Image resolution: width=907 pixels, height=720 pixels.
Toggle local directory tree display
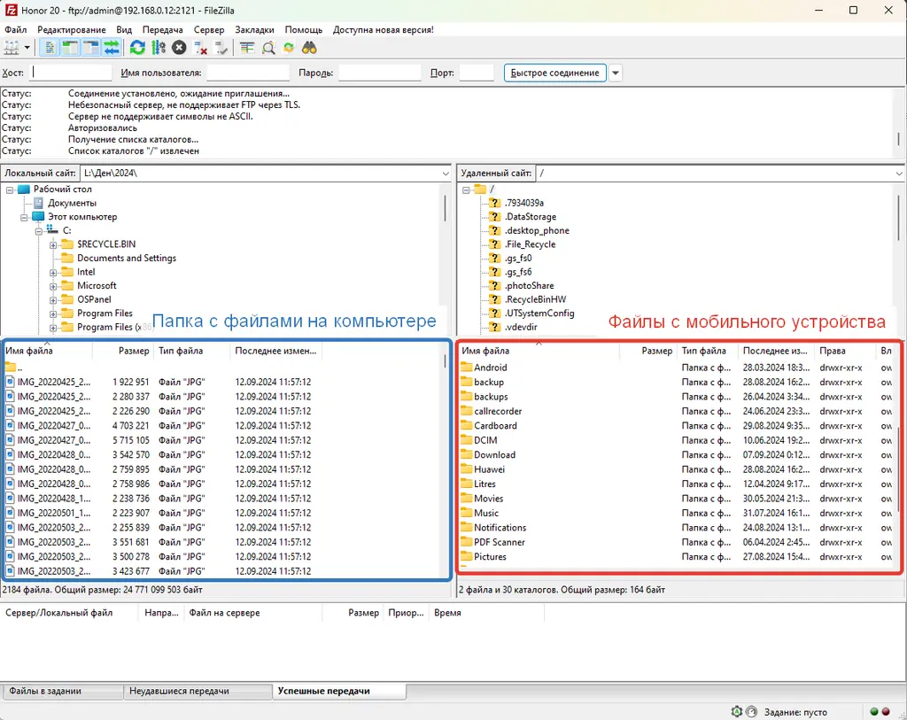point(70,48)
